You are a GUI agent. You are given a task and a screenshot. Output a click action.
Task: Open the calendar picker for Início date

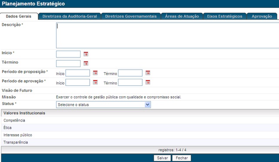pos(86,54)
